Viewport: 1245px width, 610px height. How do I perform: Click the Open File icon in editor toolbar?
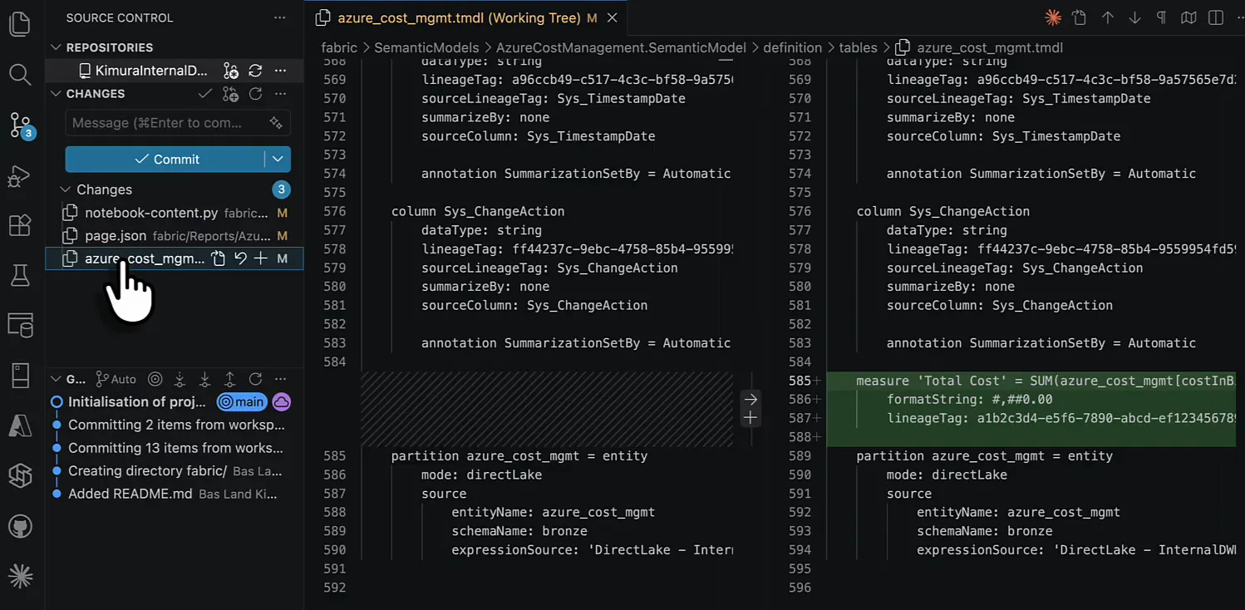point(1080,17)
